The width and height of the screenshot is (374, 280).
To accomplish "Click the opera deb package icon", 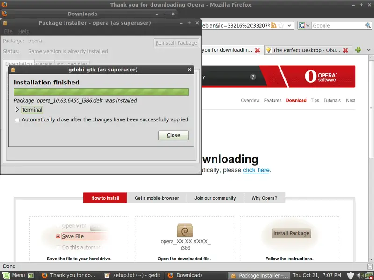I will [x=185, y=230].
